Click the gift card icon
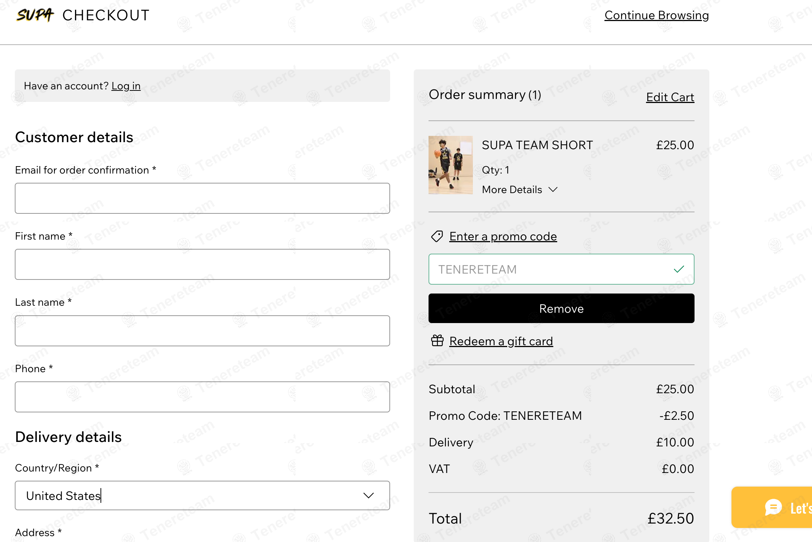The width and height of the screenshot is (812, 542). click(437, 341)
